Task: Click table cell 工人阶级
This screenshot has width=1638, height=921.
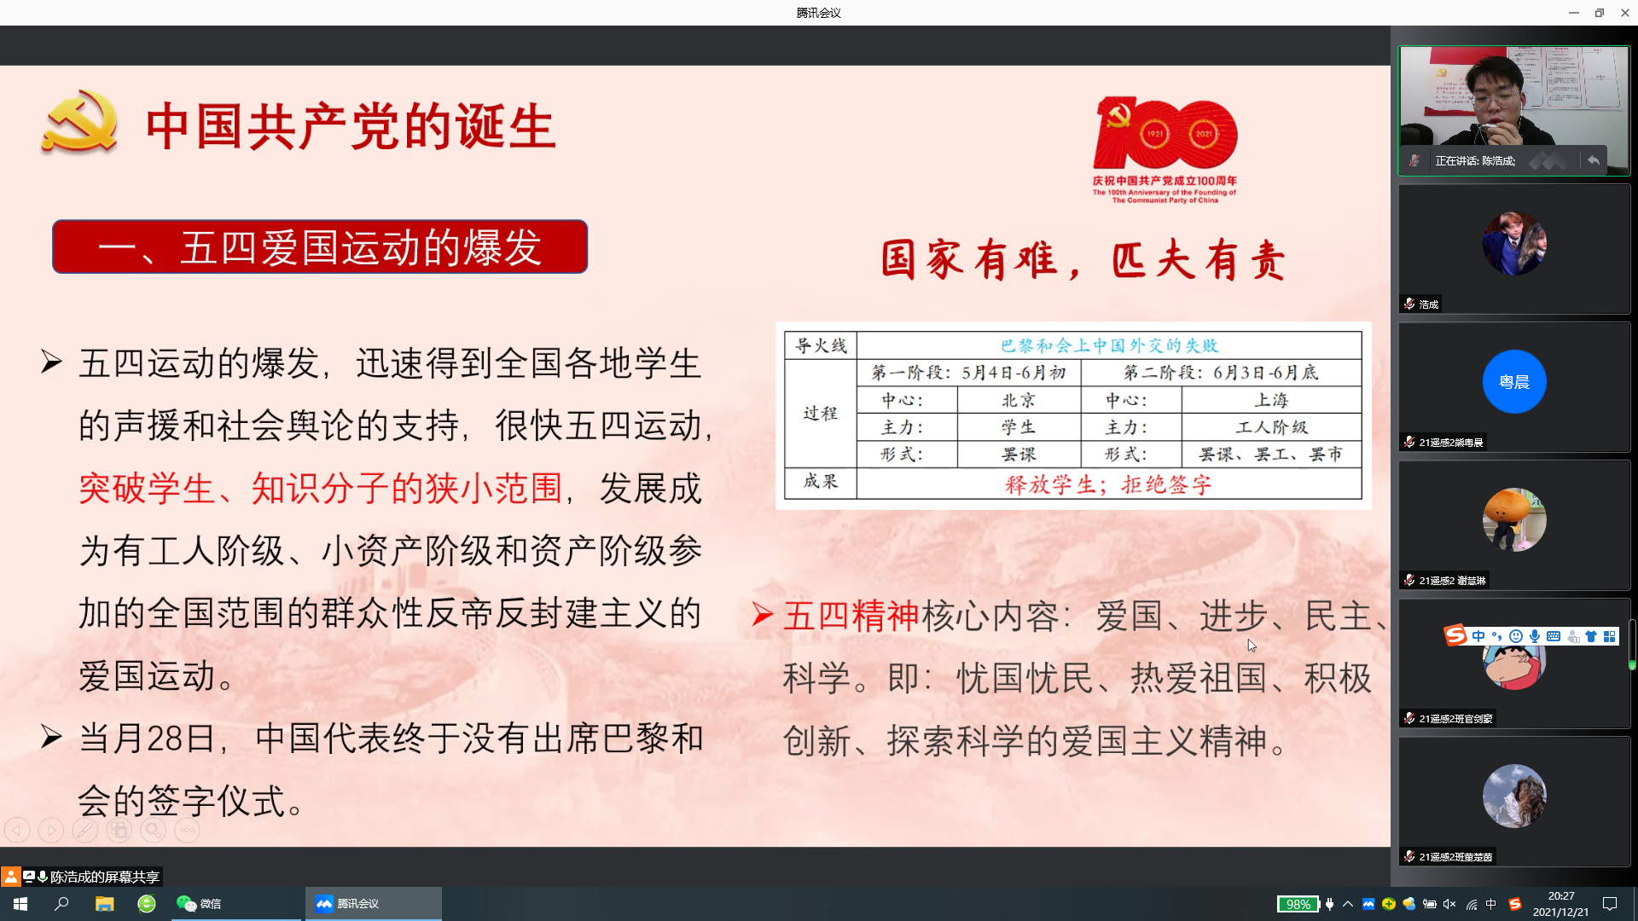Action: pyautogui.click(x=1271, y=426)
